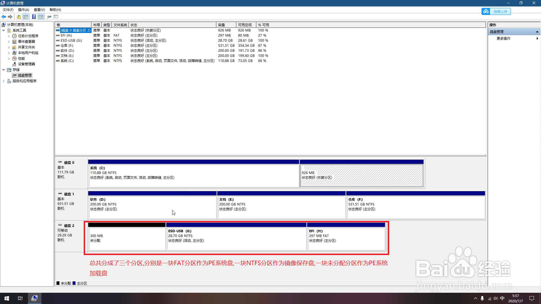Click the blue Back arrow in toolbar

(4, 17)
